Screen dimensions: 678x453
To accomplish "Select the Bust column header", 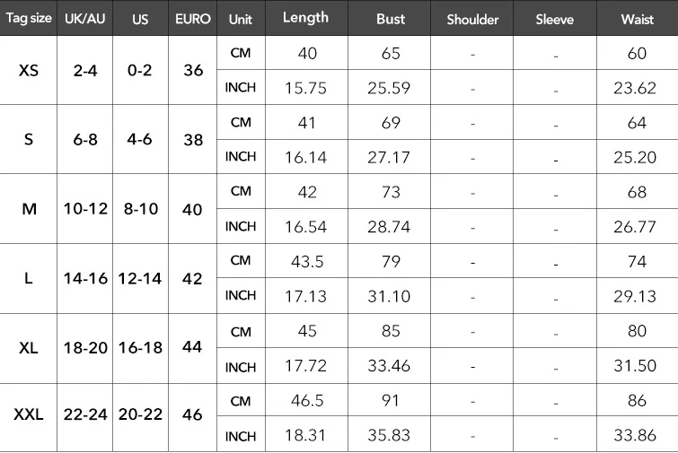I will click(390, 19).
